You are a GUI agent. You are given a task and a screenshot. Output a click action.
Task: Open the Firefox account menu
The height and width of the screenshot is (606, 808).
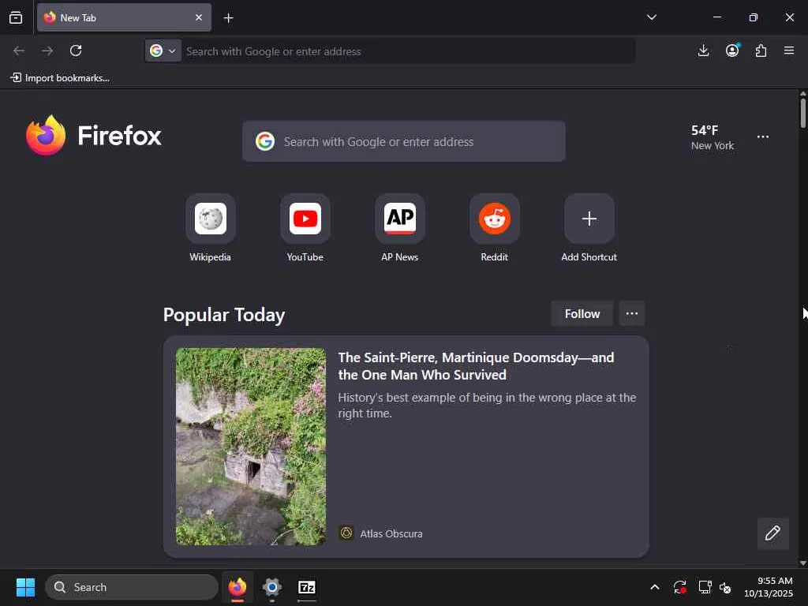[732, 50]
